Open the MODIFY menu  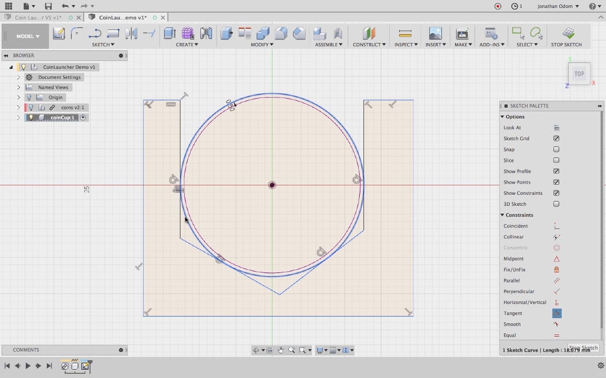click(x=262, y=45)
